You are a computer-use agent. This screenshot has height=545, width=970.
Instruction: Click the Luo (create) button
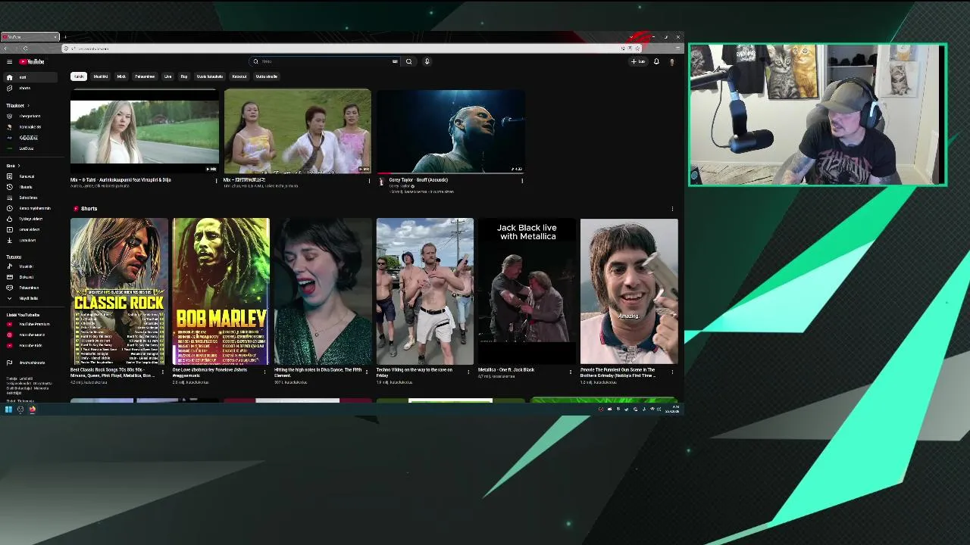(638, 61)
